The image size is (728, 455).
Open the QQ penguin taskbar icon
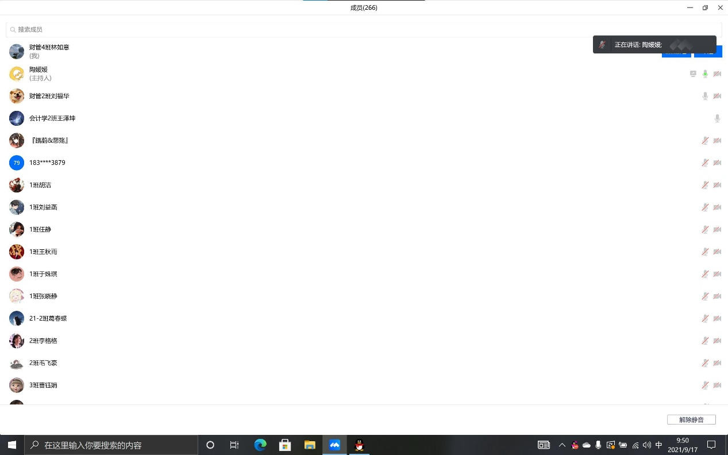click(360, 445)
